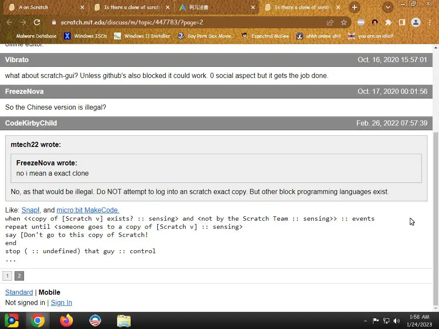This screenshot has width=439, height=329.
Task: Click the browser forward arrow
Action: pyautogui.click(x=23, y=22)
